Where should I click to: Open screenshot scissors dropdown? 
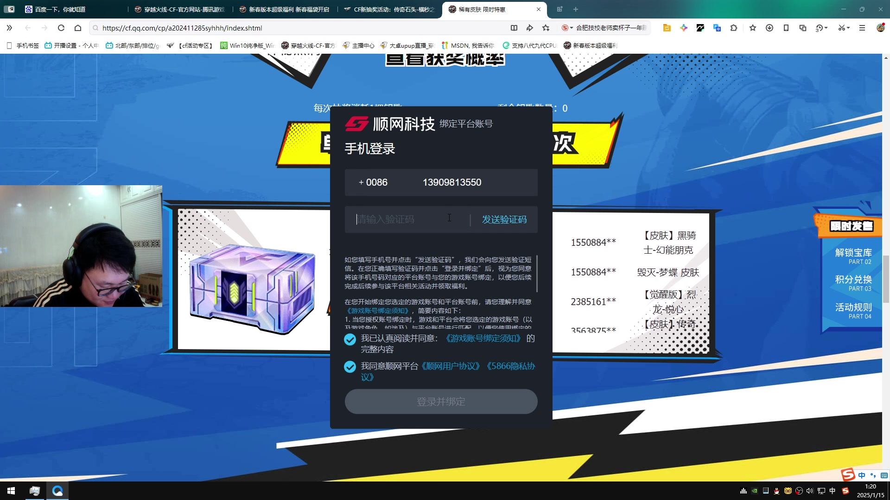coord(844,28)
